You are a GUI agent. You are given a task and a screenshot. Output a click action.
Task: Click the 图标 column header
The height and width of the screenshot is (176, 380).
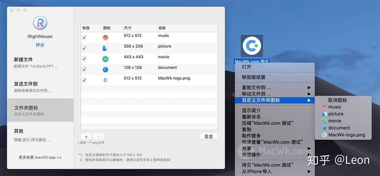[112, 28]
